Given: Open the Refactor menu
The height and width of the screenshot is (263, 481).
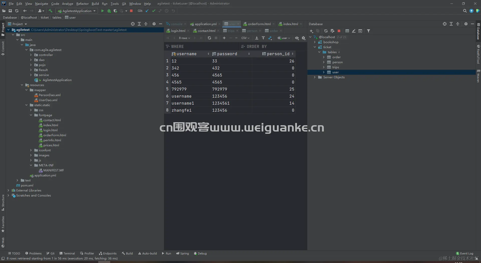Looking at the screenshot, I should 82,4.
